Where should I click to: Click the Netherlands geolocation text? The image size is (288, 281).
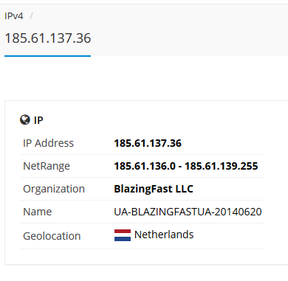(164, 235)
